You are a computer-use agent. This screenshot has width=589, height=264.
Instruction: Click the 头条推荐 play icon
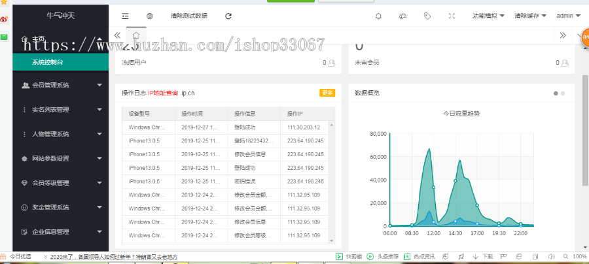(370, 257)
